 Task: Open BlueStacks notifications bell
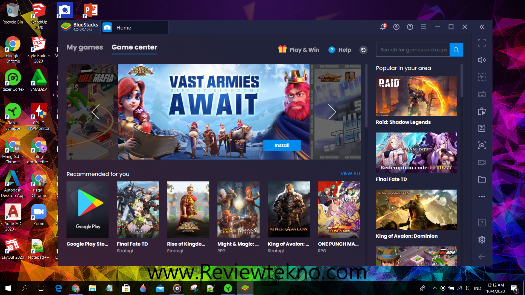383,27
